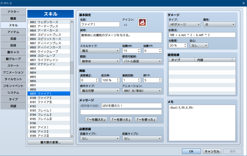Click the 使用効果 内容 column header
247x156 pixels.
(213, 60)
